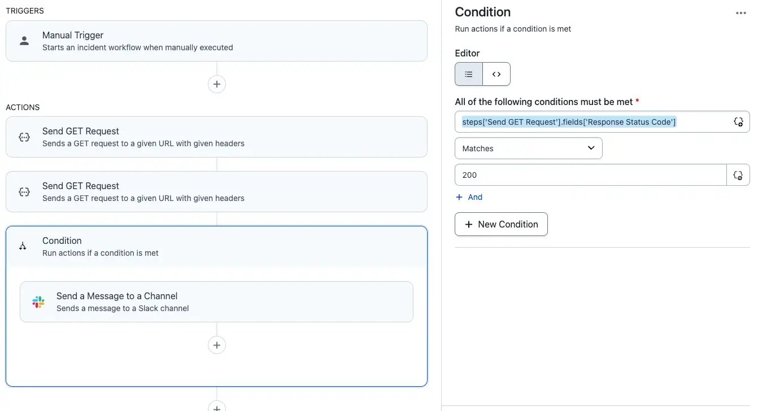Click the plus icon at the workflow bottom
758x411 pixels.
pos(217,407)
